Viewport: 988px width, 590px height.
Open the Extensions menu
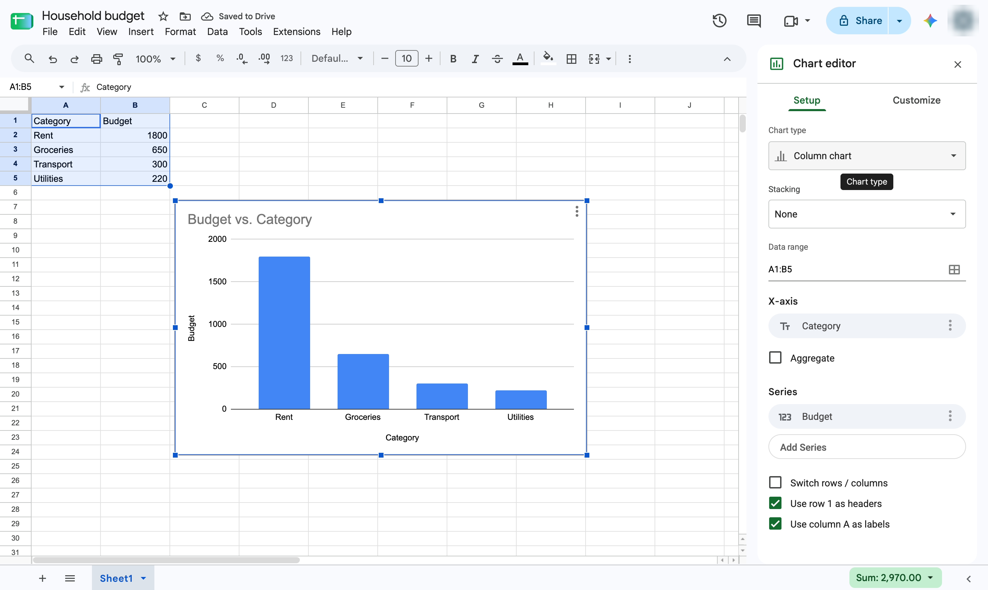click(297, 32)
